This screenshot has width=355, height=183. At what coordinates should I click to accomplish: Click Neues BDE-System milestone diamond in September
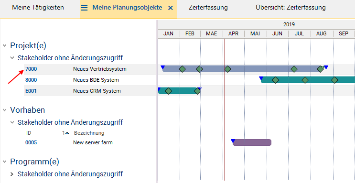coord(334,80)
